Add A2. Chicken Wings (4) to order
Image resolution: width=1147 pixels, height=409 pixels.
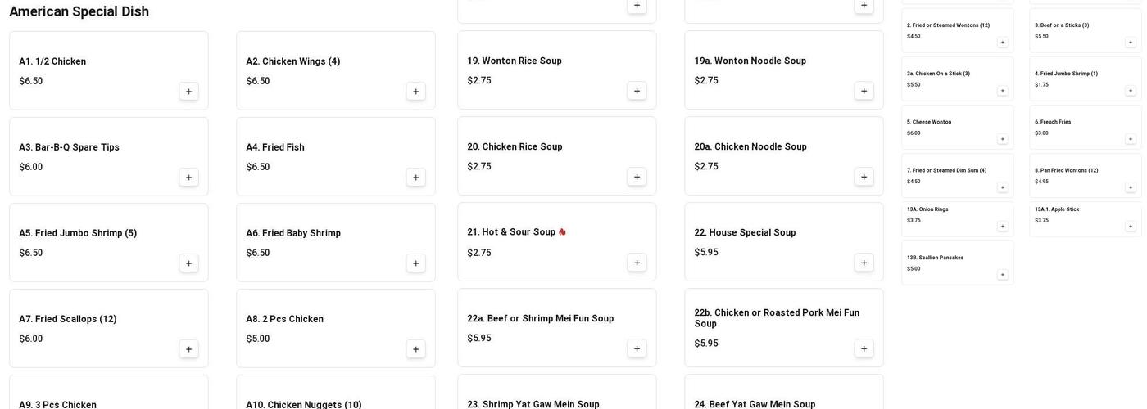tap(415, 92)
